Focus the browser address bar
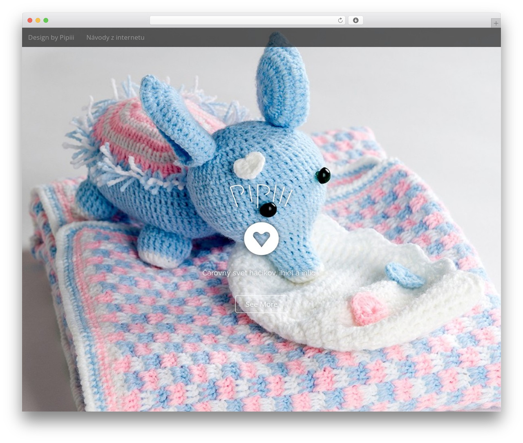Viewport: 523px width, 443px height. point(247,20)
